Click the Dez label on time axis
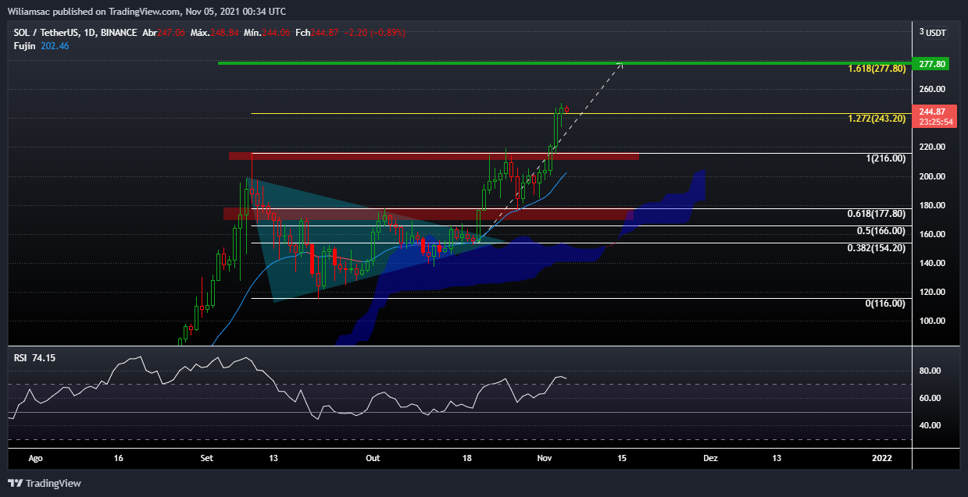Image resolution: width=968 pixels, height=497 pixels. [709, 458]
